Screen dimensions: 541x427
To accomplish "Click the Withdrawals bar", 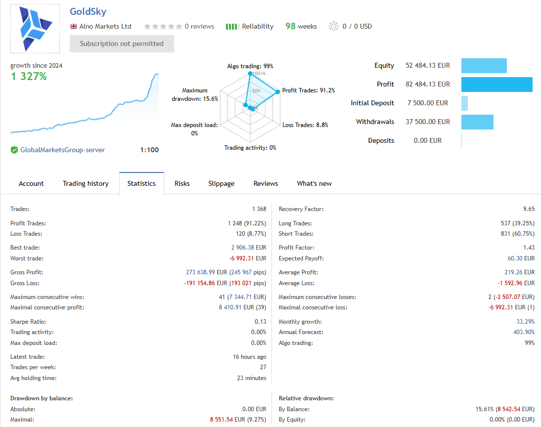I will pos(477,122).
